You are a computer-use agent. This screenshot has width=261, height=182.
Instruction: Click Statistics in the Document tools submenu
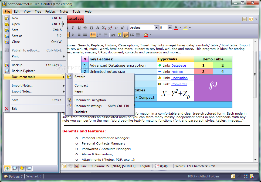100,112
